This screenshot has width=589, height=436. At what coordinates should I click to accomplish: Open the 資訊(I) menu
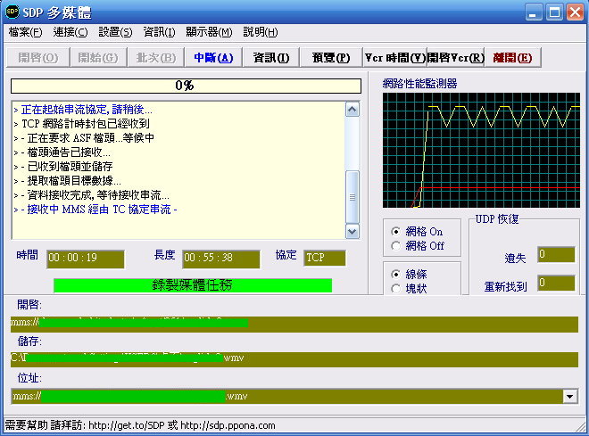(x=159, y=32)
